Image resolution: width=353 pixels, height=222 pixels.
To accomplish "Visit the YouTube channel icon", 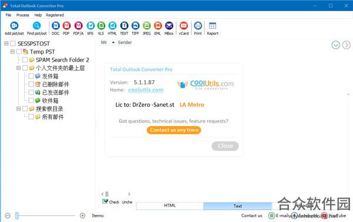I will [324, 216].
